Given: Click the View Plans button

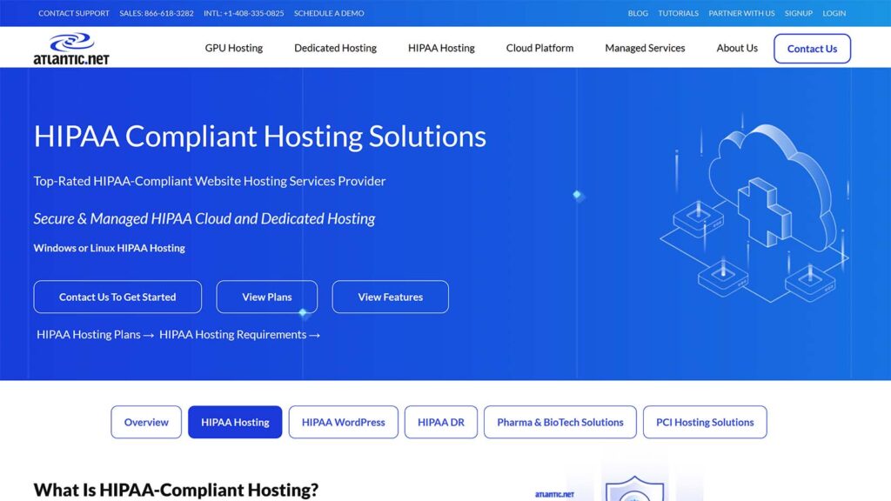Looking at the screenshot, I should (x=266, y=297).
